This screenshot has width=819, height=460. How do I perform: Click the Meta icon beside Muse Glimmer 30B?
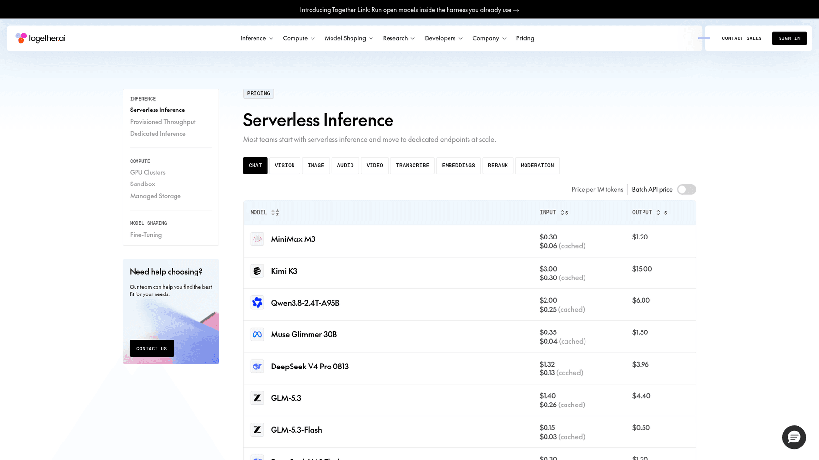pyautogui.click(x=257, y=334)
